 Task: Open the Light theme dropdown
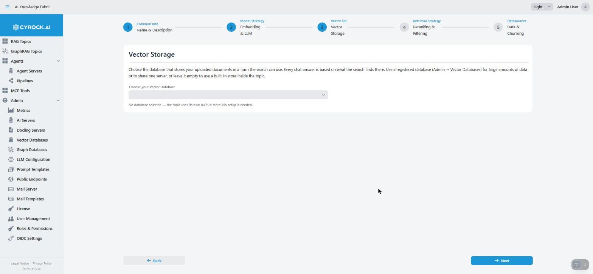coord(542,7)
